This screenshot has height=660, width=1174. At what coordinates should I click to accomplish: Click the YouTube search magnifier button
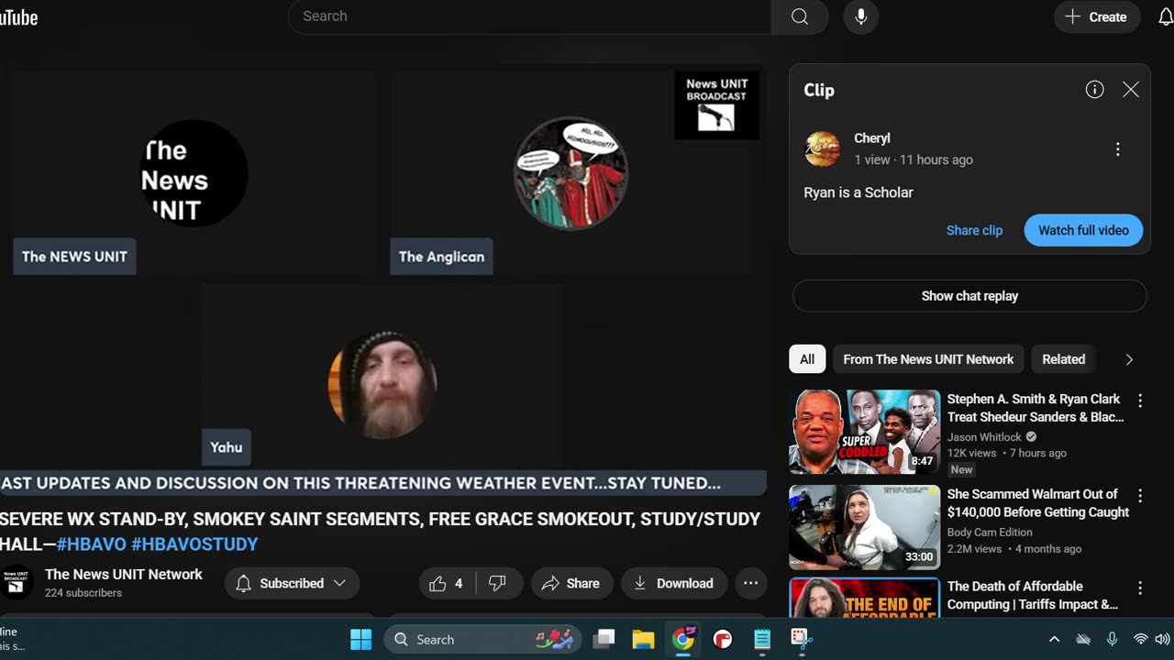tap(800, 16)
